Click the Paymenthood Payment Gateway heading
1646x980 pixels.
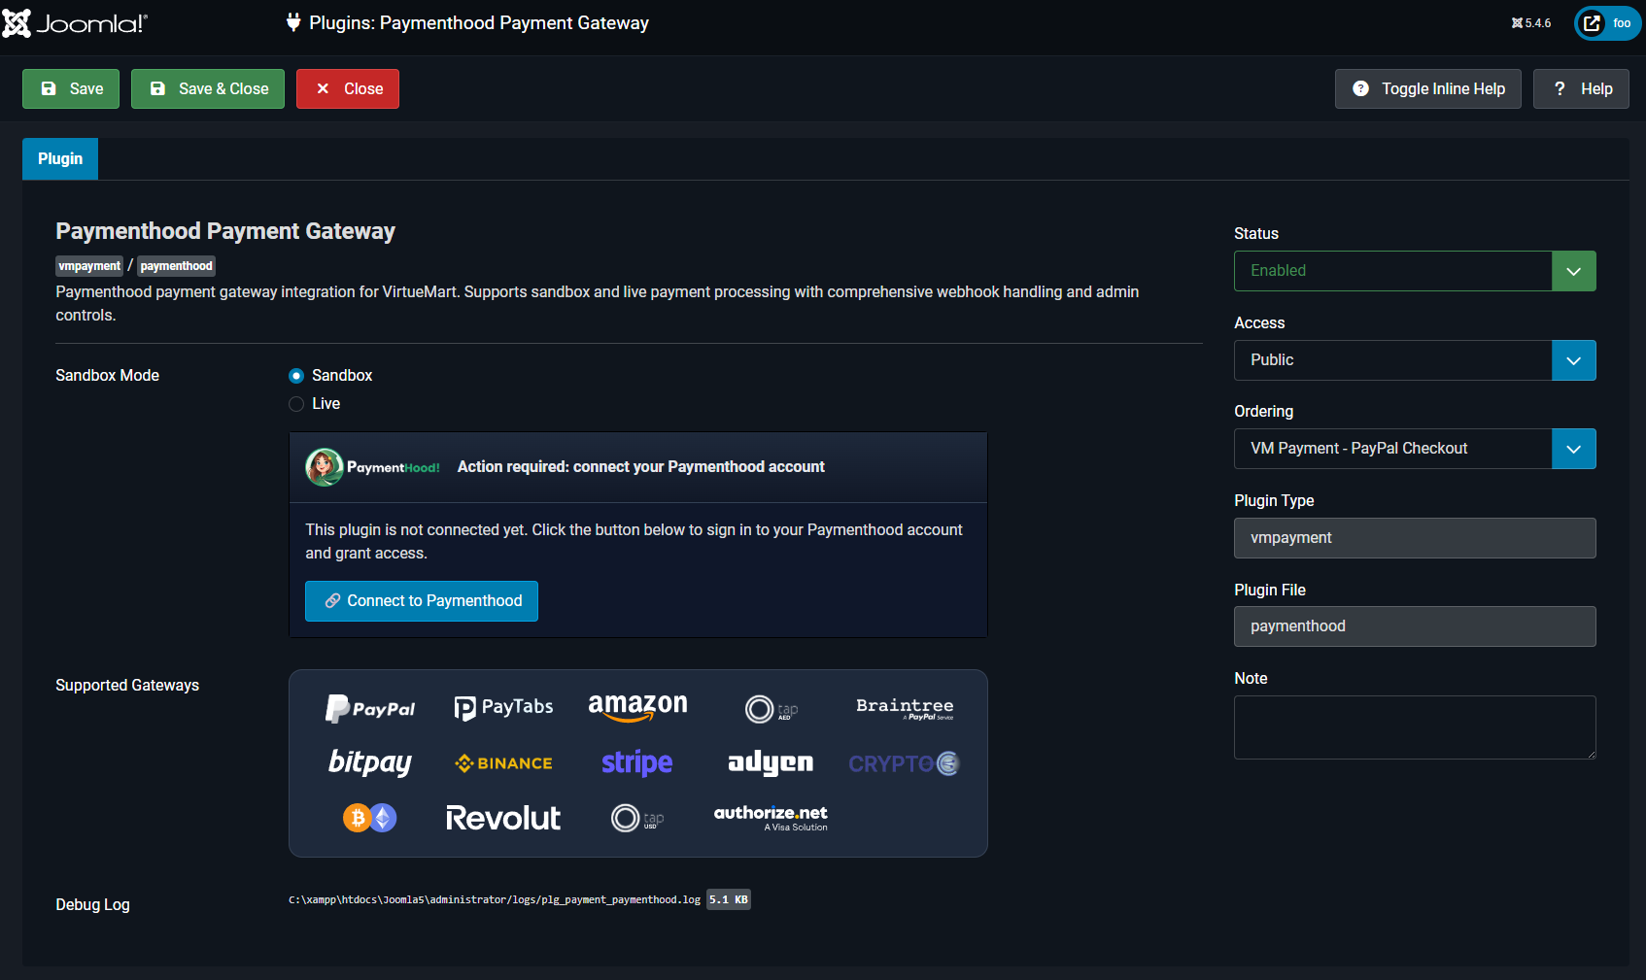point(225,231)
